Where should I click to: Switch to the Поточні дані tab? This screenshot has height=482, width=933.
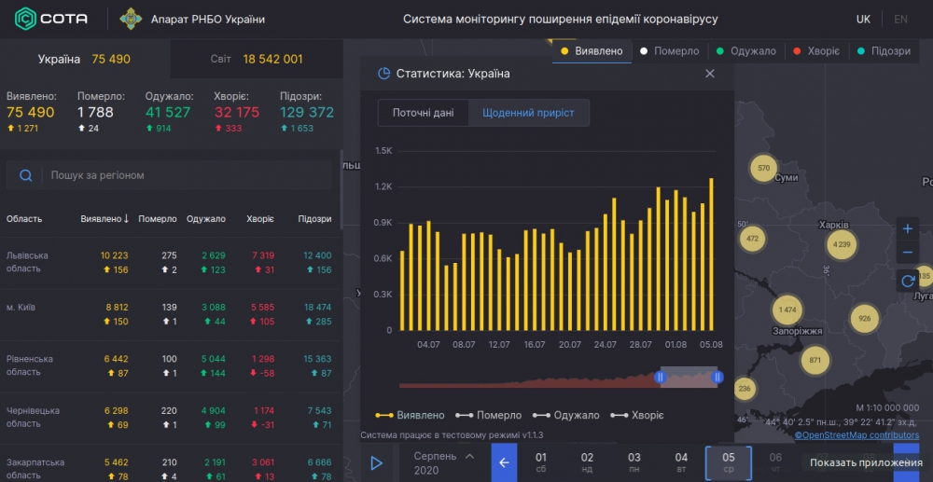(x=423, y=113)
